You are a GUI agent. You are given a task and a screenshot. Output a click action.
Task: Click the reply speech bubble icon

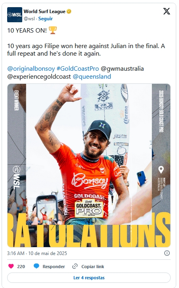[37, 266]
